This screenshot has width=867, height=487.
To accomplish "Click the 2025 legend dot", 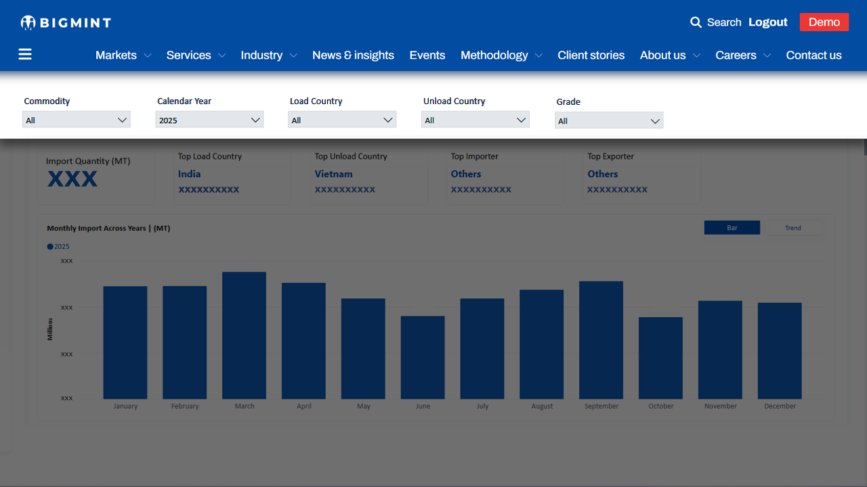I will (50, 247).
